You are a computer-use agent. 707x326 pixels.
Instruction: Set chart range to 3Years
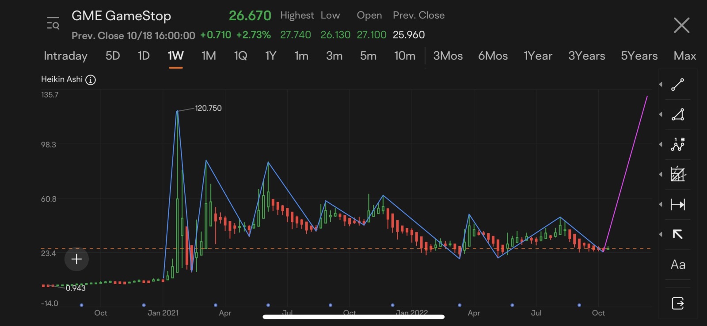586,56
